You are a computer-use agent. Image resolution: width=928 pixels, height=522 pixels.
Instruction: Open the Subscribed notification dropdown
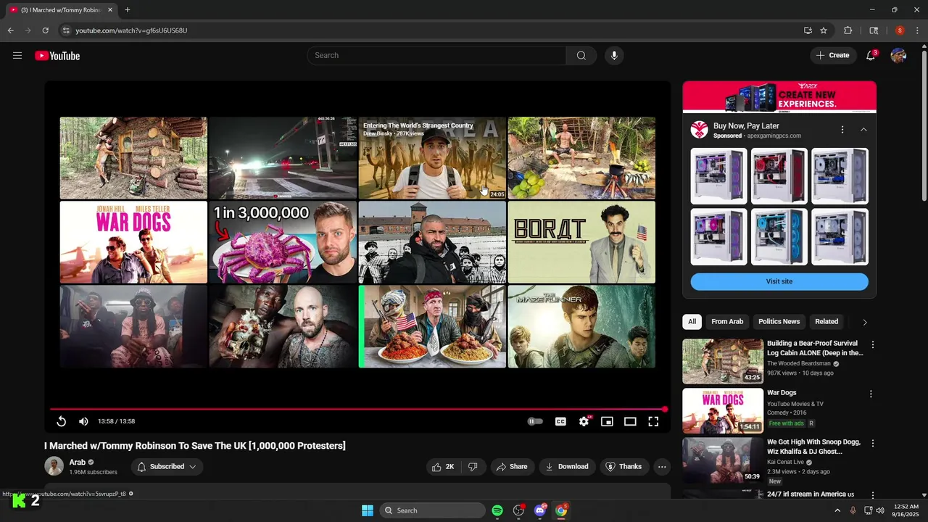pos(167,467)
